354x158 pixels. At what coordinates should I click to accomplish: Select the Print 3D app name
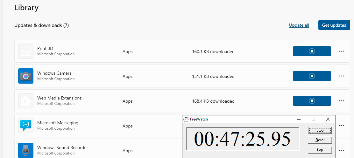pos(45,48)
